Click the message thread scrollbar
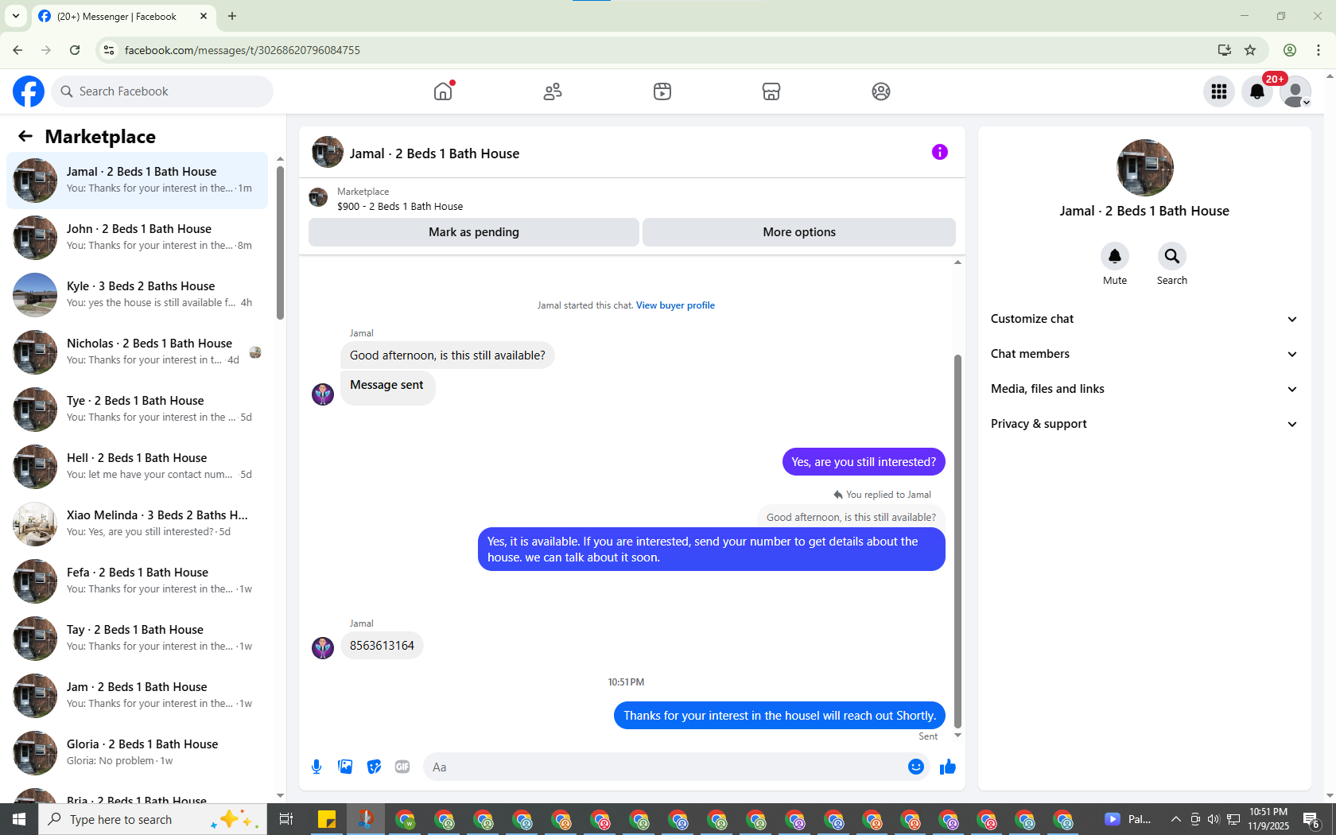Screen dimensions: 1336x835 tap(957, 541)
